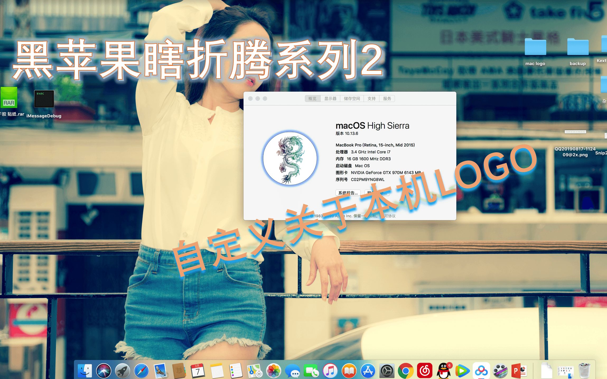607x379 pixels.
Task: Open the iMessageDebug executable on the desktop
Action: coord(44,99)
